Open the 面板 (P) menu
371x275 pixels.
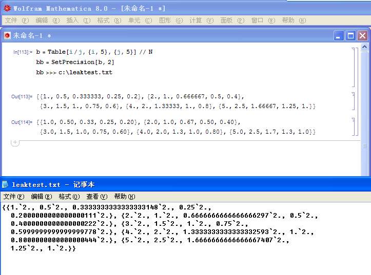coord(232,20)
